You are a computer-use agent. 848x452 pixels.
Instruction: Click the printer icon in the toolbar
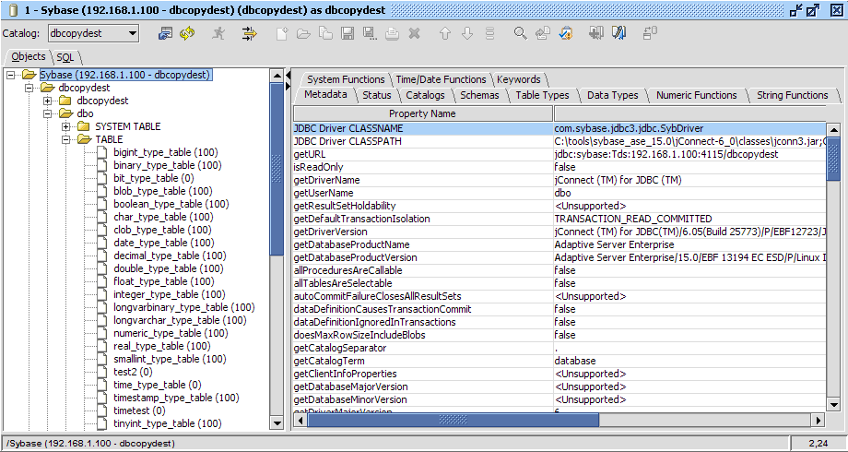(392, 33)
